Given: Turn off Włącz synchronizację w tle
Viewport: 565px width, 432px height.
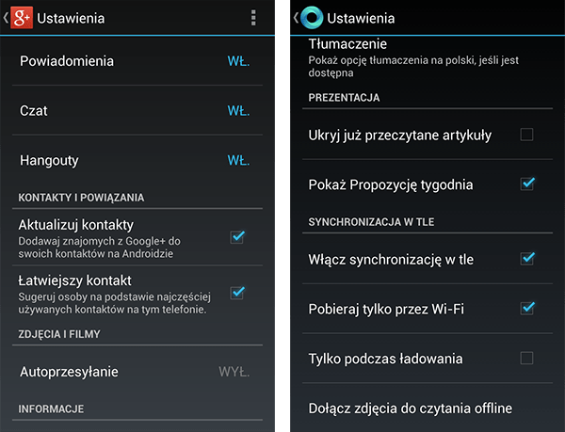Looking at the screenshot, I should [x=527, y=259].
